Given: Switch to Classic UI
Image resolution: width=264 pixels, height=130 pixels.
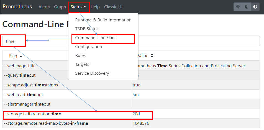Looking at the screenshot, I should pyautogui.click(x=113, y=7).
